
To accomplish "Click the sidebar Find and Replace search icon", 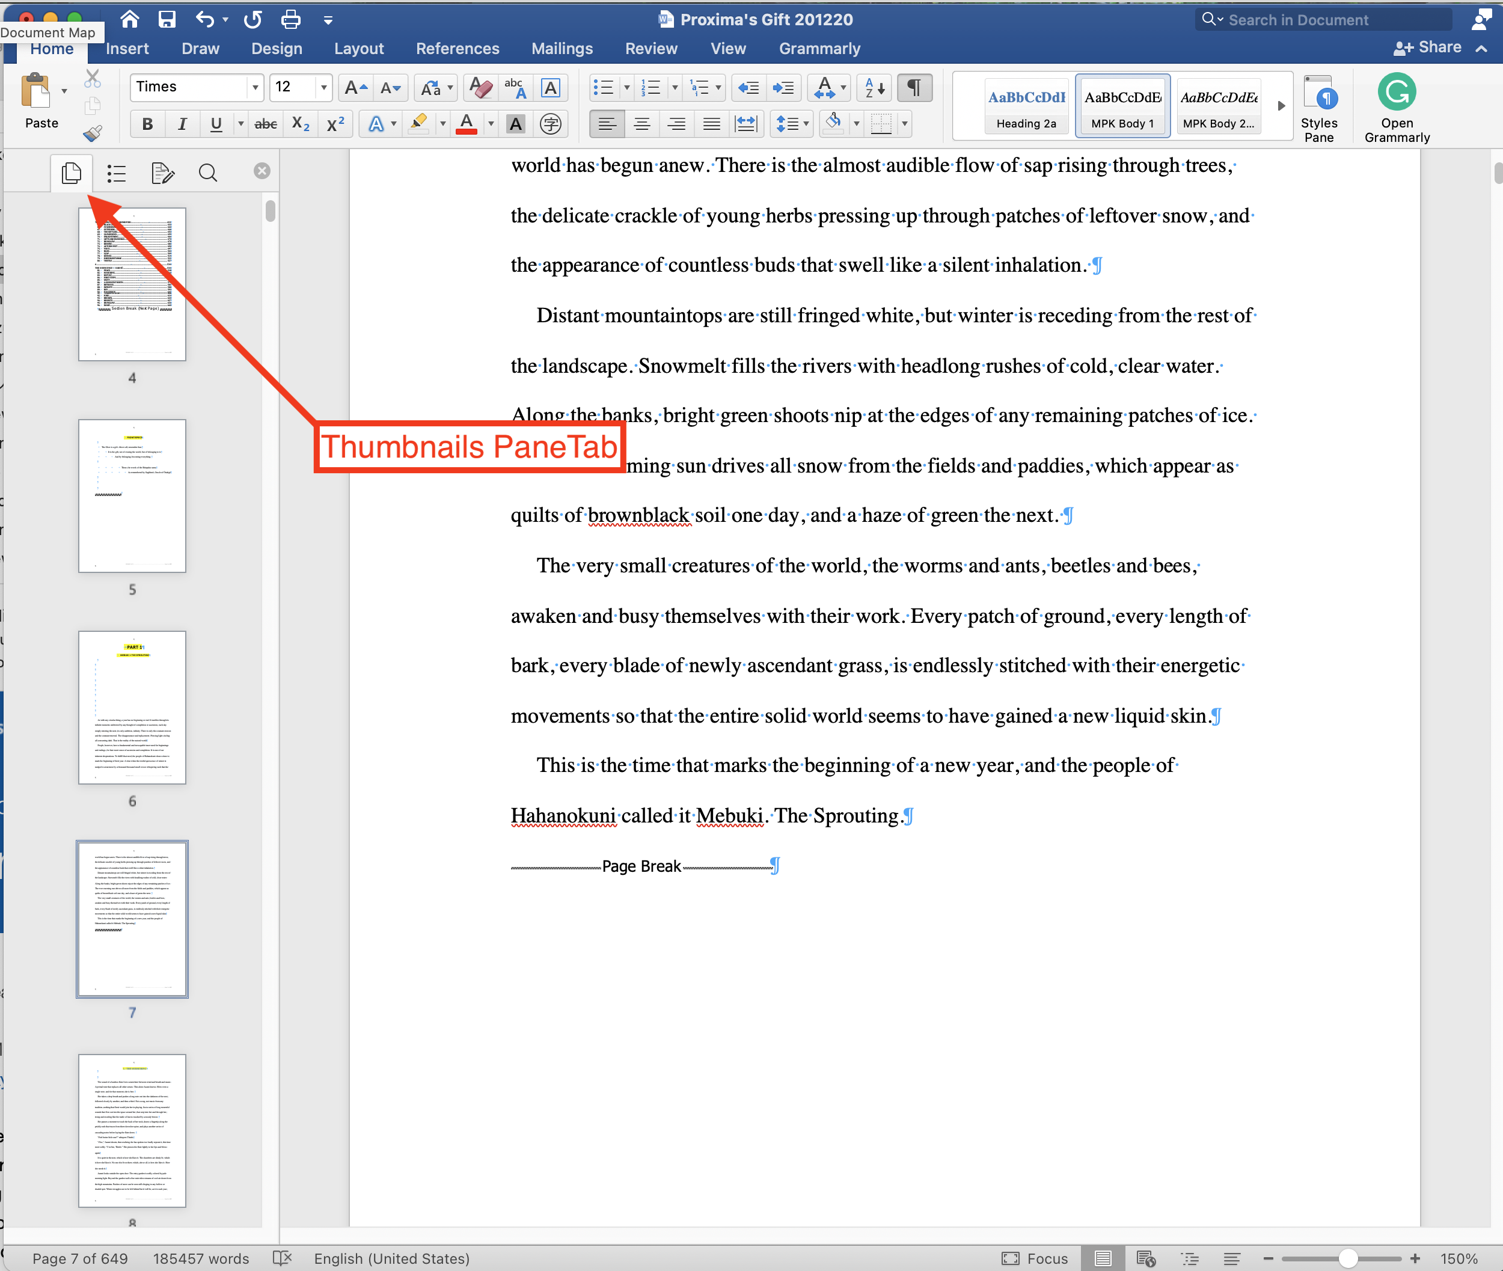I will [x=208, y=173].
